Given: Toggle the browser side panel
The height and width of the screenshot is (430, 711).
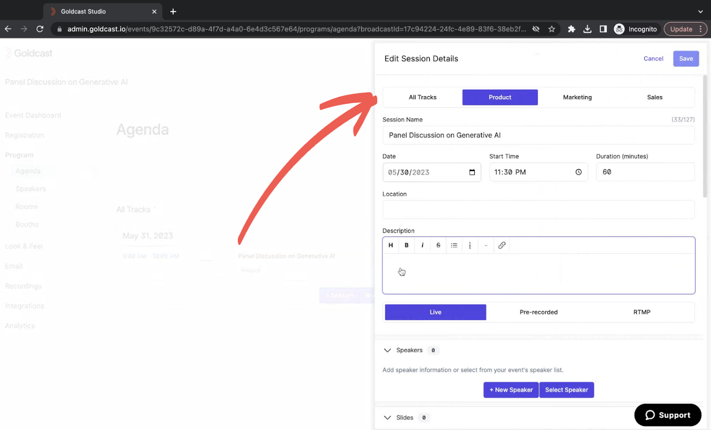Looking at the screenshot, I should 603,29.
